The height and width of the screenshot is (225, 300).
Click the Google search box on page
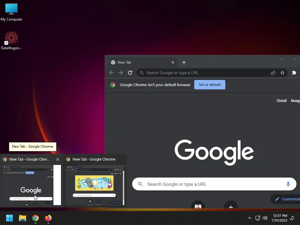tap(214, 184)
